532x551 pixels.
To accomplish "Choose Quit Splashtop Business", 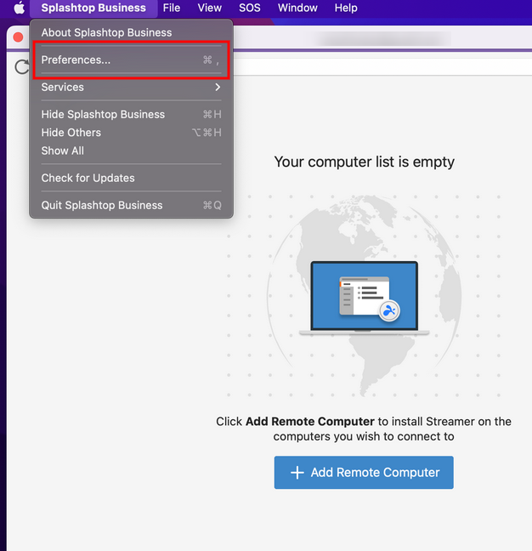I will 132,205.
